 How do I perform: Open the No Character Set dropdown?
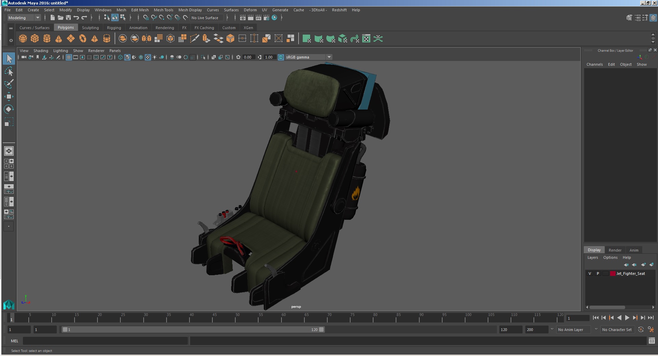click(x=618, y=330)
